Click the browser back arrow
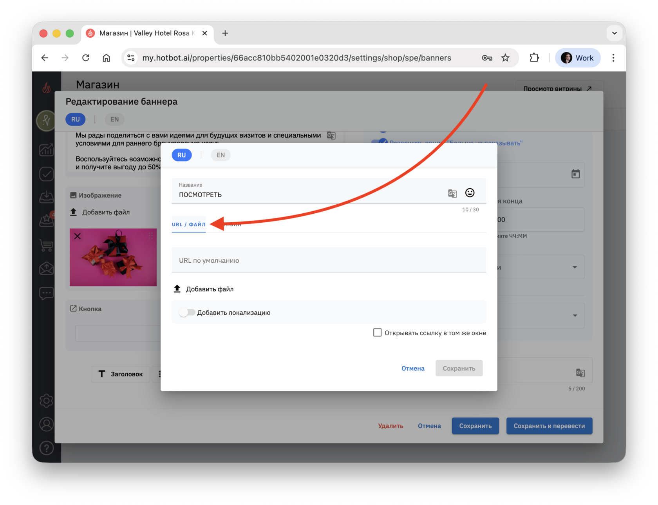This screenshot has height=505, width=658. point(45,58)
